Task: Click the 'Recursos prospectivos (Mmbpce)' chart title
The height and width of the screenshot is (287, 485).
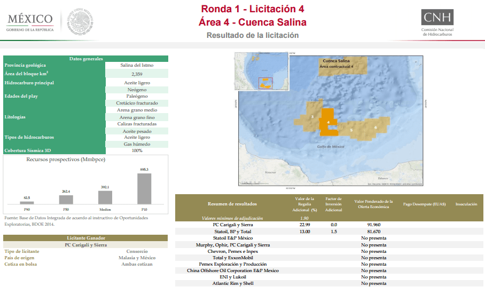Action: pyautogui.click(x=66, y=160)
